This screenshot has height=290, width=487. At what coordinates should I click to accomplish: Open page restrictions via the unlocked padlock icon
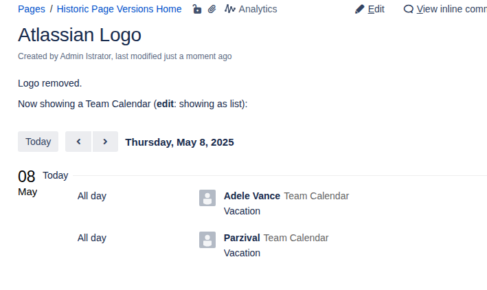(x=197, y=9)
